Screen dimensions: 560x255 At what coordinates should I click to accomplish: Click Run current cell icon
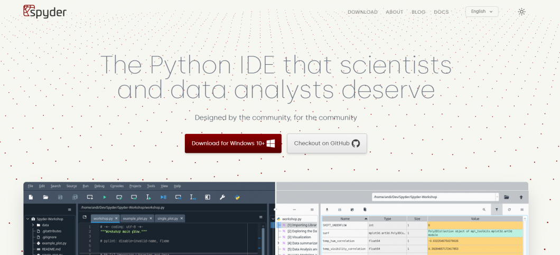tap(119, 197)
